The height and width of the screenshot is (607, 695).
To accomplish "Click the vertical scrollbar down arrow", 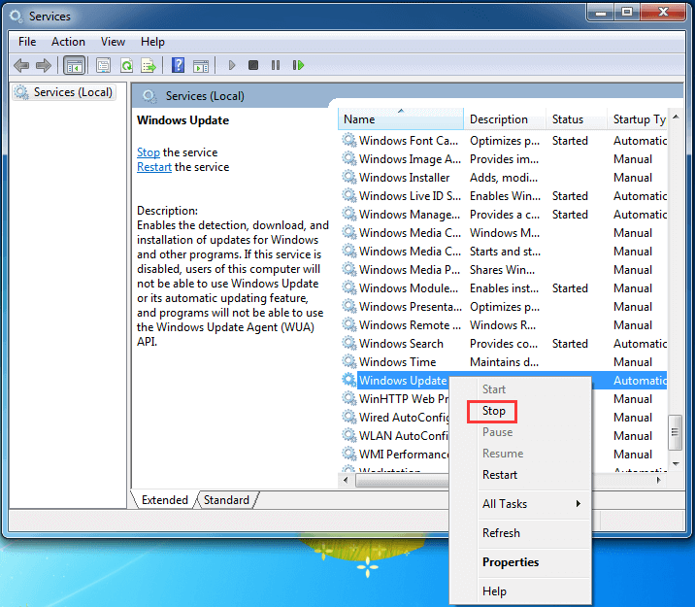I will (676, 464).
